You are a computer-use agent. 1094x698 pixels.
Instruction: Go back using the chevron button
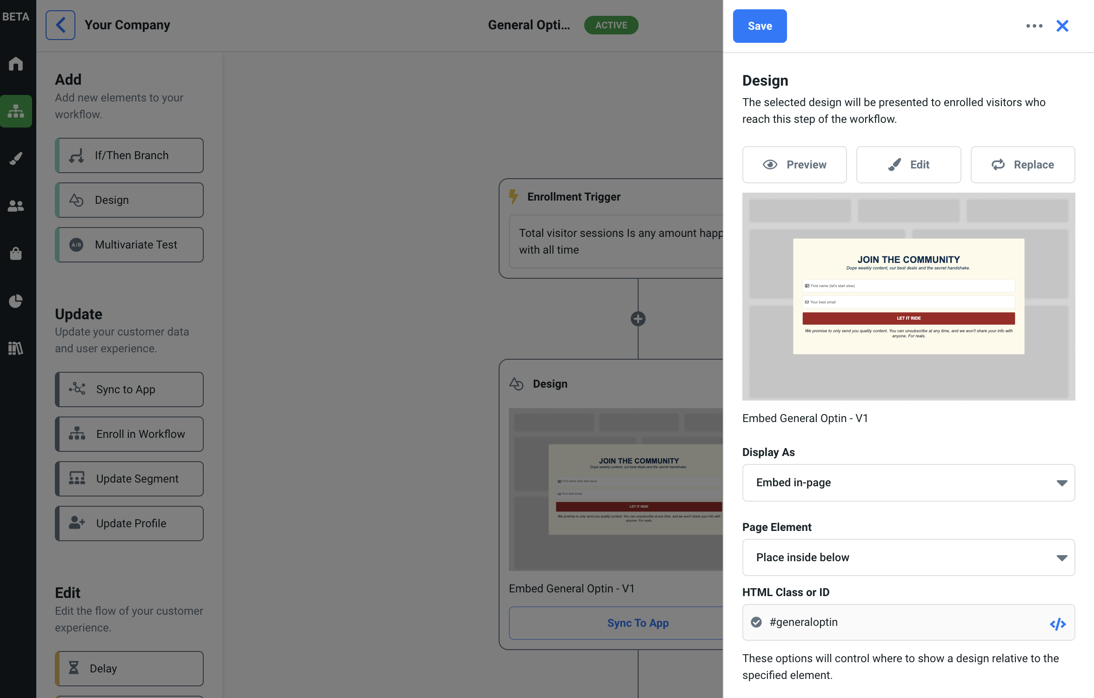(x=60, y=25)
